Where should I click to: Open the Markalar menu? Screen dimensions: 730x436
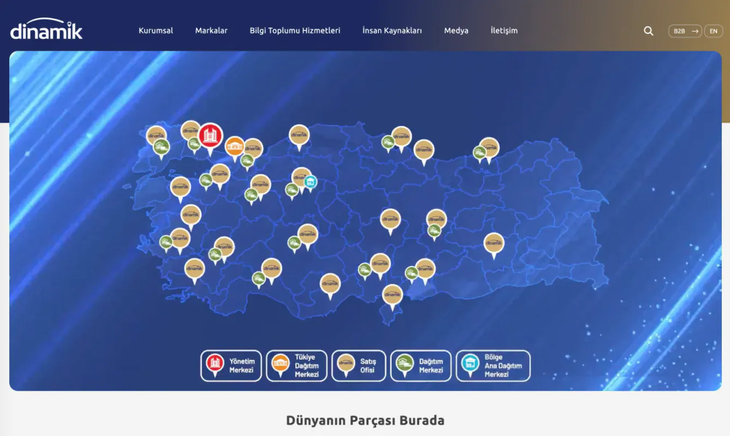tap(211, 31)
